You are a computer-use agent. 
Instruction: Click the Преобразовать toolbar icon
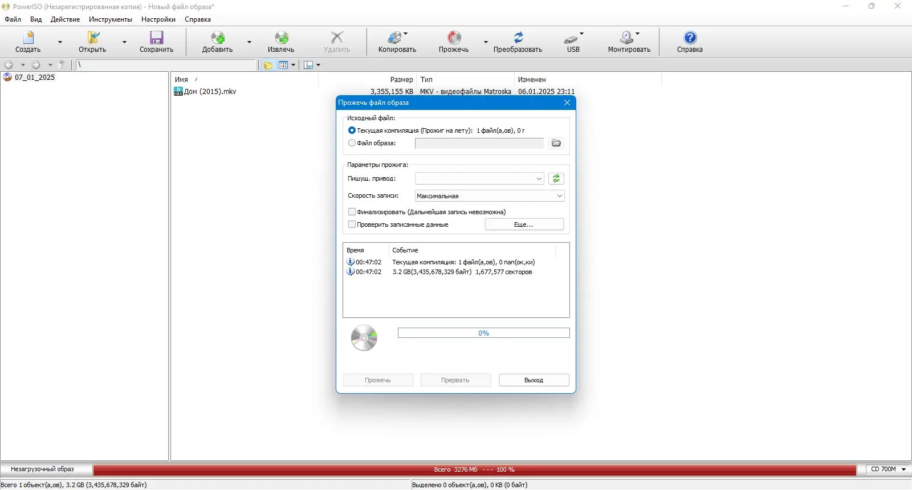(x=518, y=38)
